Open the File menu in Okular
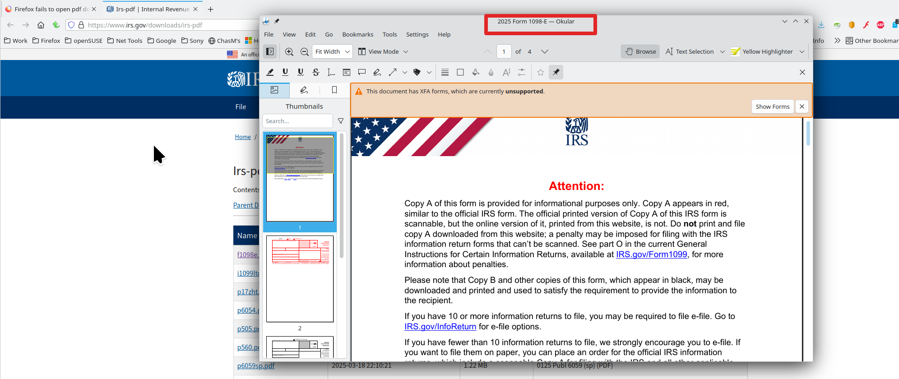The width and height of the screenshot is (899, 379). pyautogui.click(x=269, y=34)
